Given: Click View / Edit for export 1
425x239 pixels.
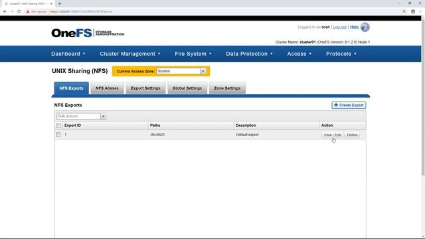Looking at the screenshot, I should pos(332,135).
